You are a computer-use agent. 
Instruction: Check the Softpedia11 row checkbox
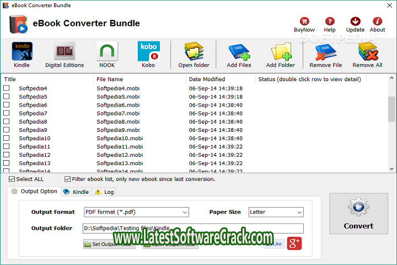tap(6, 146)
